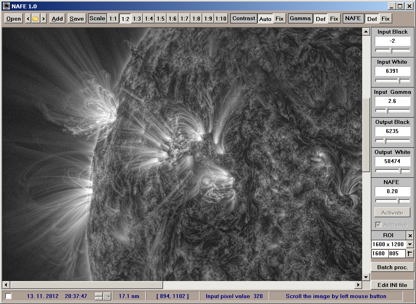
Task: Tick the checkbox in the status bar
Action: click(8, 296)
